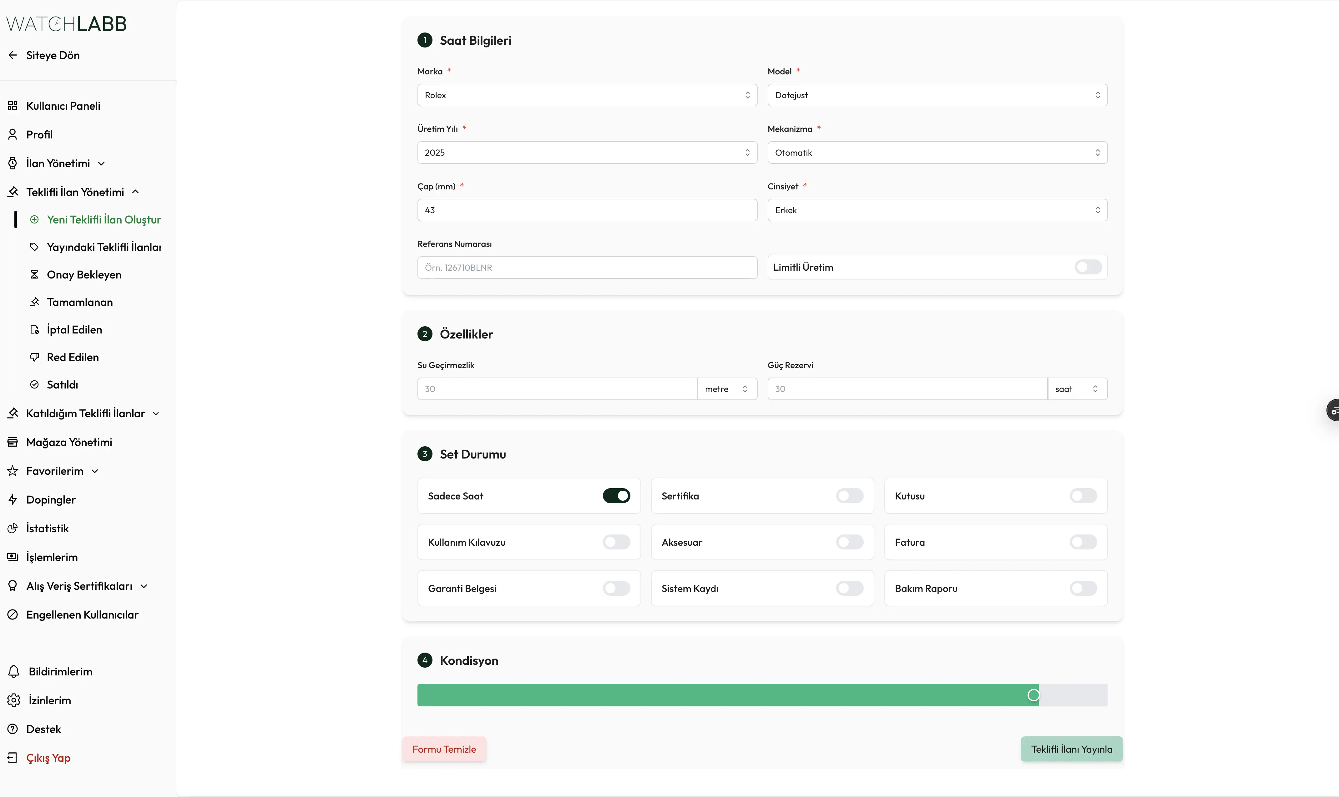Screen dimensions: 1339x797
Task: Go to the Tamamlanan menu item
Action: tap(79, 302)
